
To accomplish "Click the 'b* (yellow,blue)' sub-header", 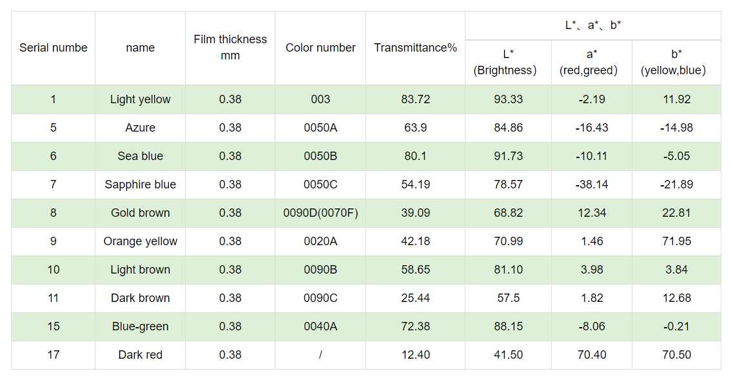I will [x=676, y=62].
